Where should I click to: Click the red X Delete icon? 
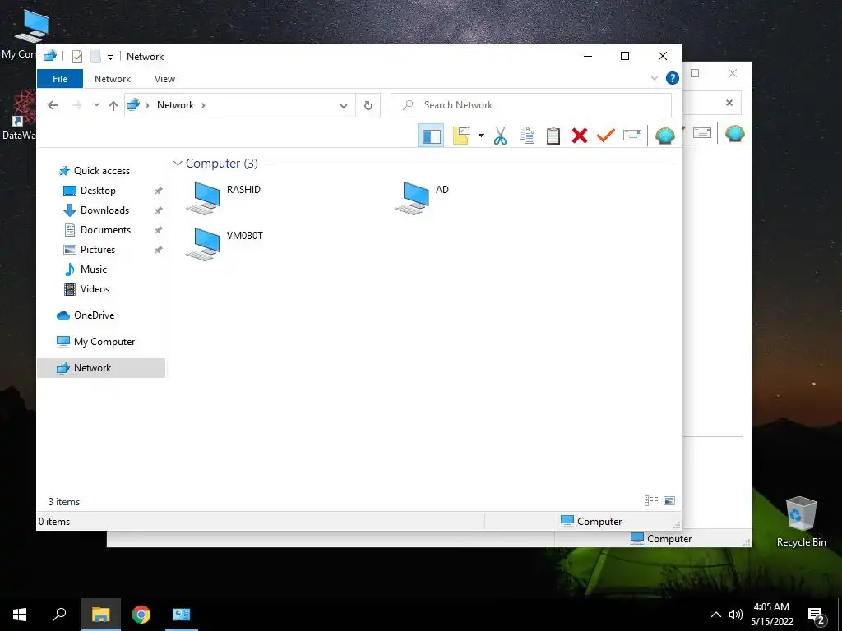[x=580, y=136]
